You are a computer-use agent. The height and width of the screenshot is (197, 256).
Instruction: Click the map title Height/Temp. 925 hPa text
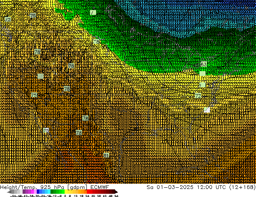tap(32, 187)
